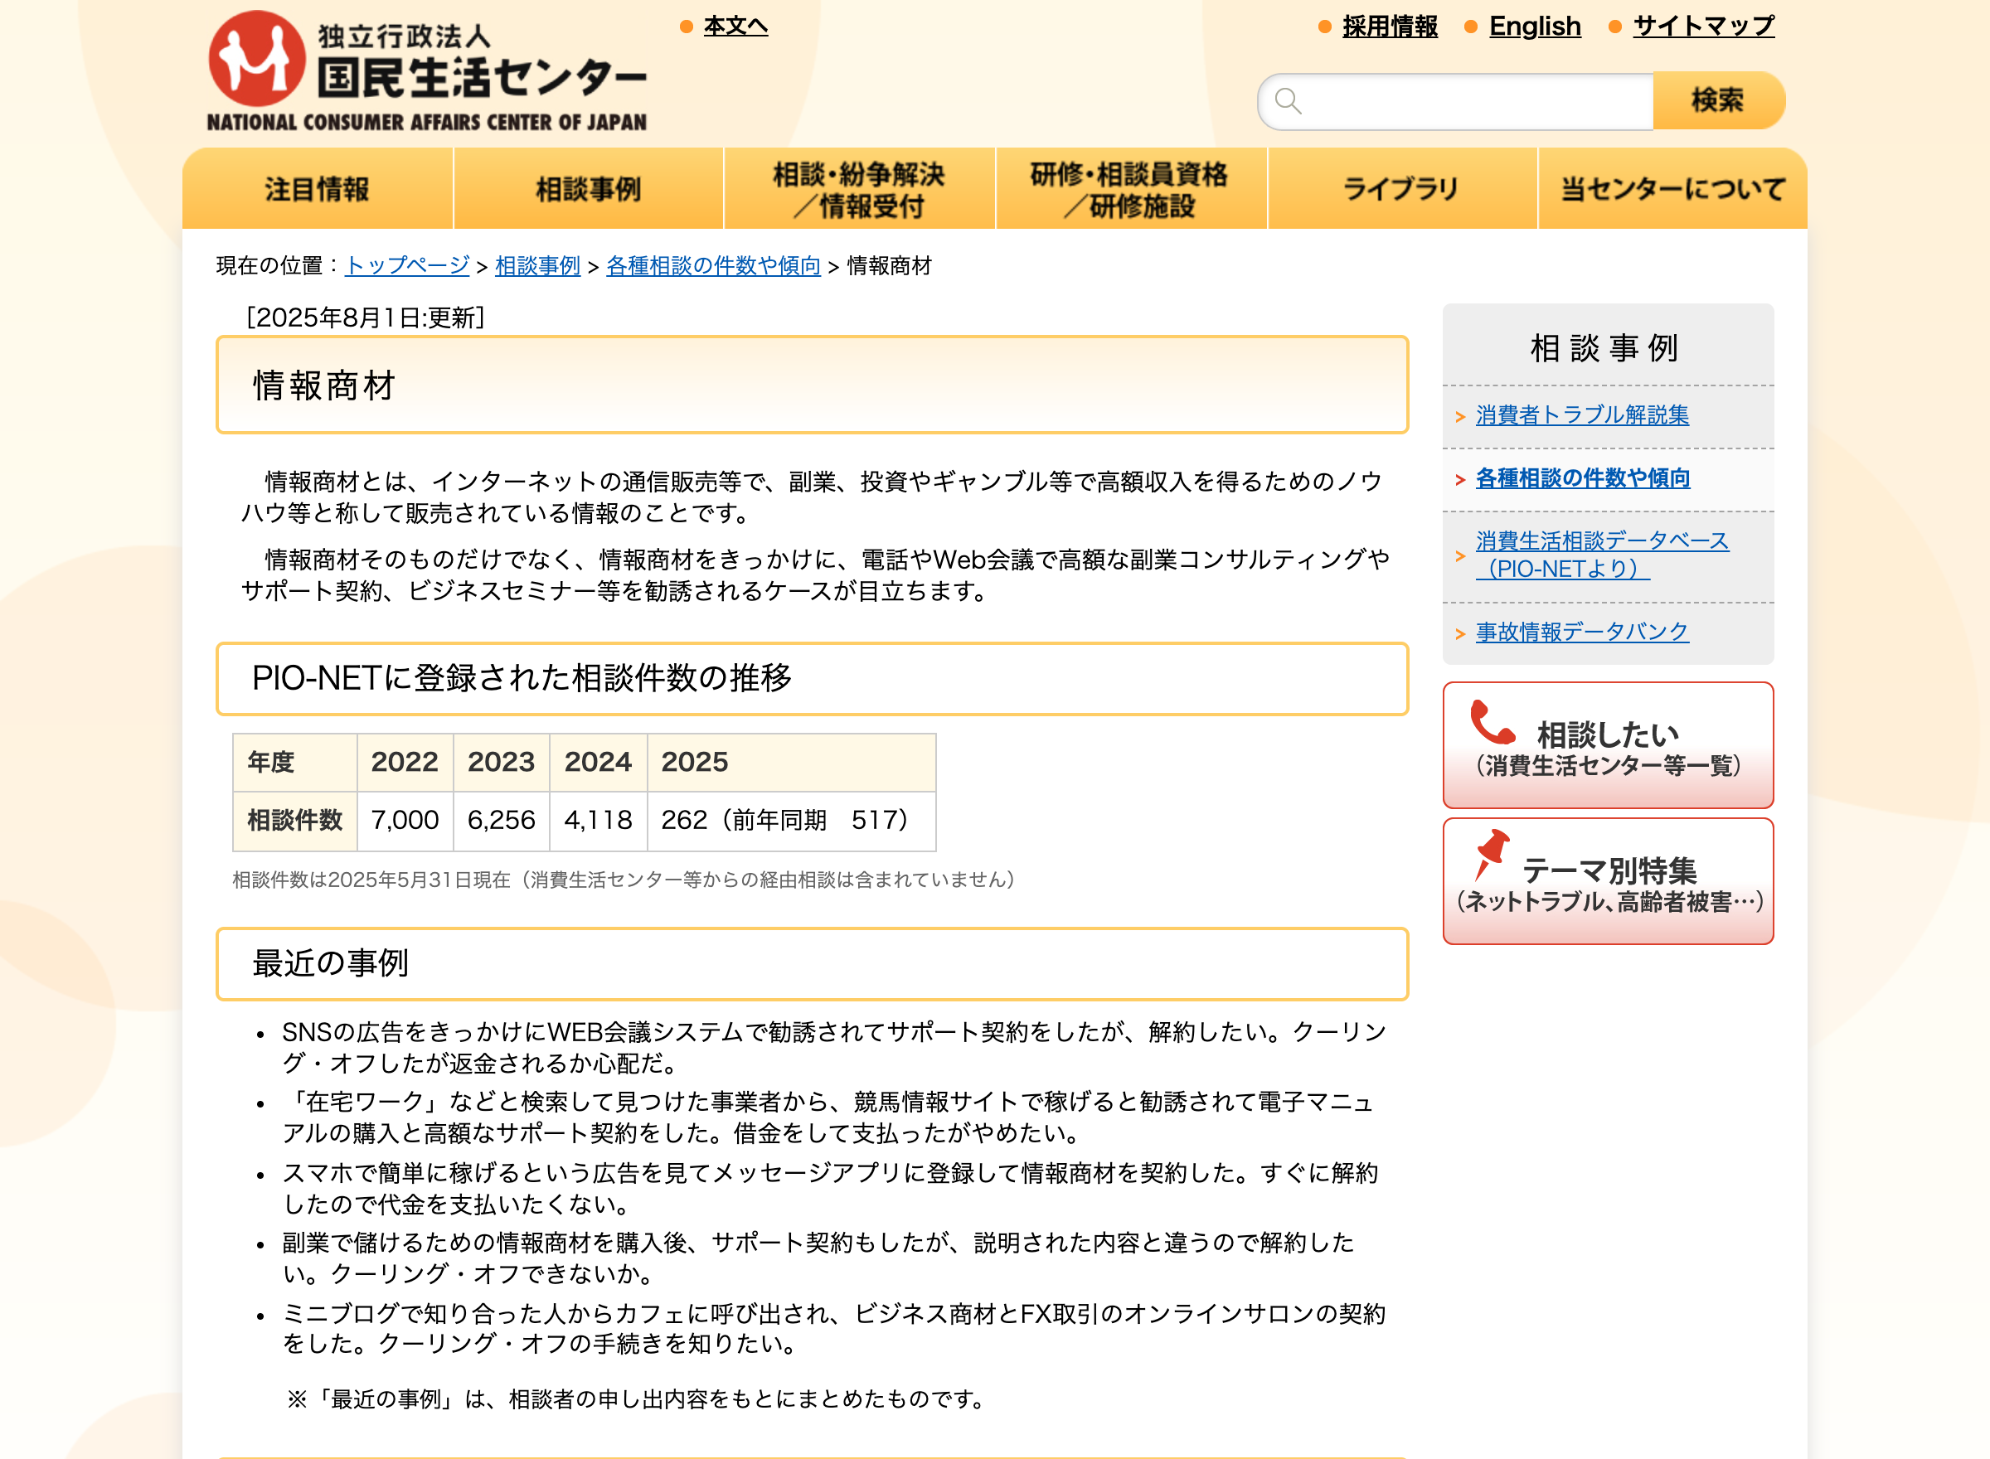Click the 相談件数 row header
Image resolution: width=1990 pixels, height=1459 pixels.
pos(295,821)
